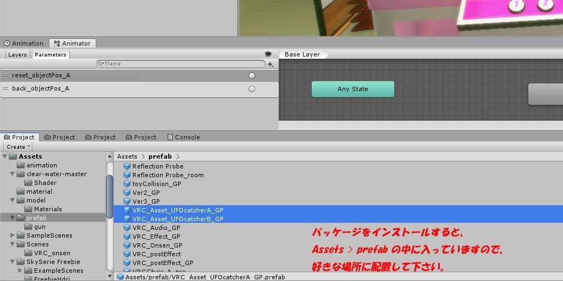563x281 pixels.
Task: Collapse the Scenes folder
Action: coord(12,244)
